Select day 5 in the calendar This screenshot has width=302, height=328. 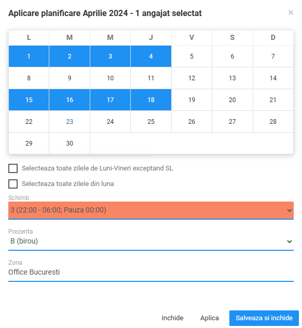(191, 56)
